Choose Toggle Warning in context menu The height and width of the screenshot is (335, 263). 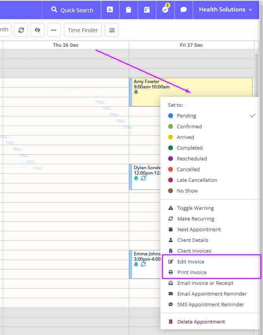click(x=195, y=208)
